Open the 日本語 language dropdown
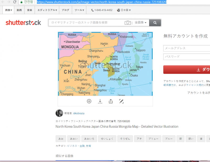This screenshot has width=210, height=162. tap(124, 10)
